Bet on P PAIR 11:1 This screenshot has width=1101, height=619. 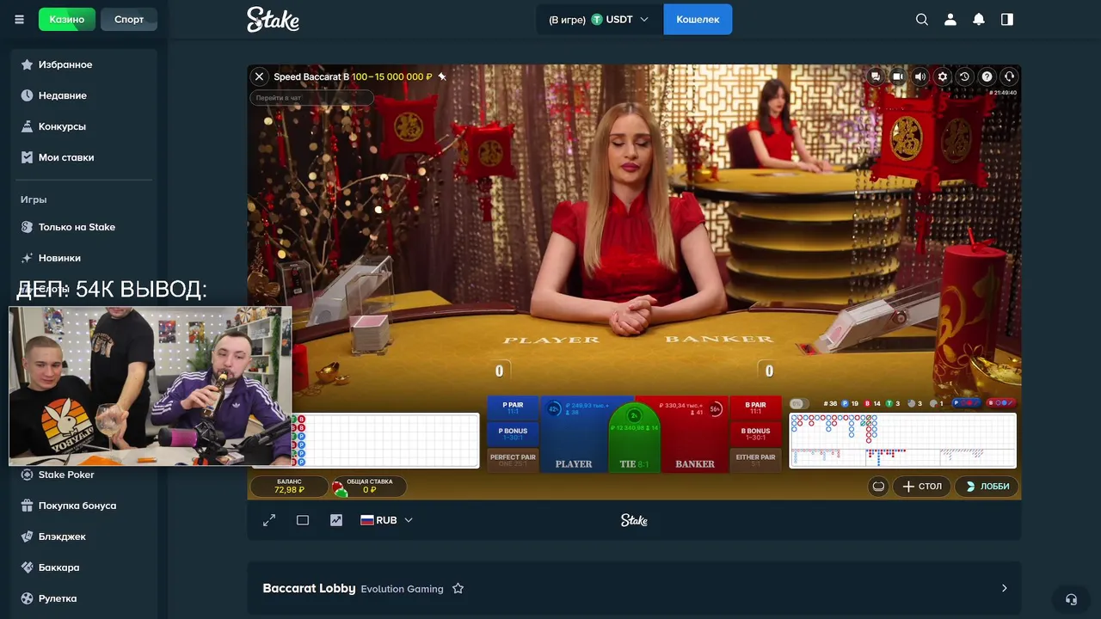coord(513,408)
